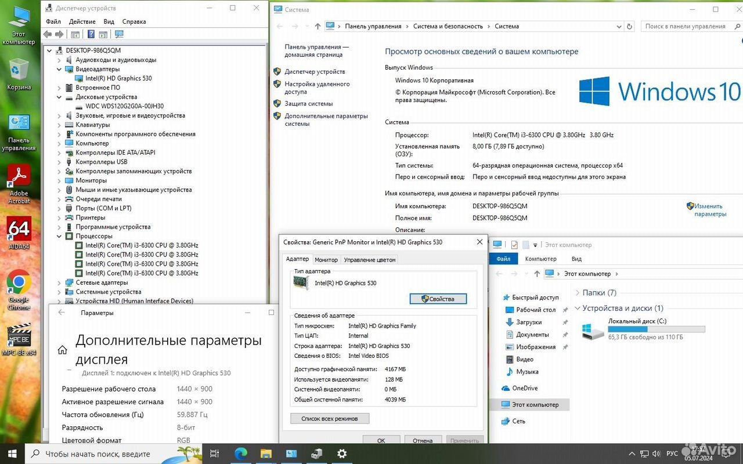Click the taskbar search box
The height and width of the screenshot is (464, 743).
pos(114,454)
